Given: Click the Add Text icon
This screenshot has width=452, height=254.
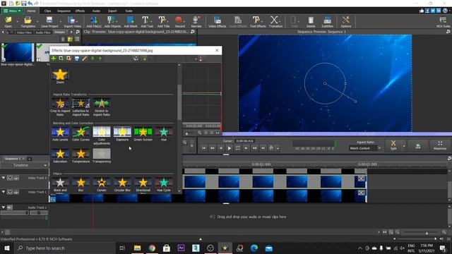Looking at the screenshot, I should [147, 22].
